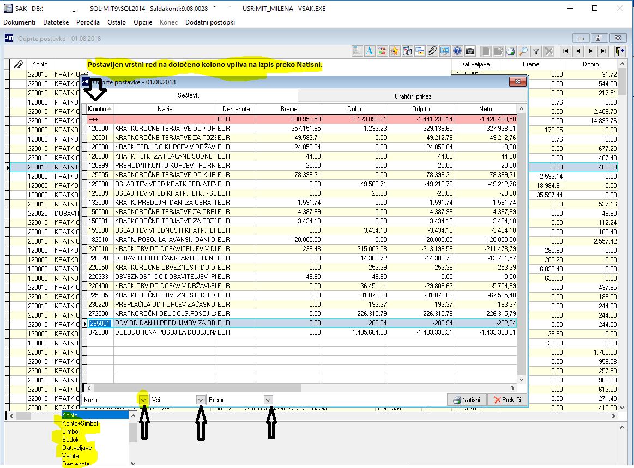Click the font 'A' toolbar icon

[370, 51]
